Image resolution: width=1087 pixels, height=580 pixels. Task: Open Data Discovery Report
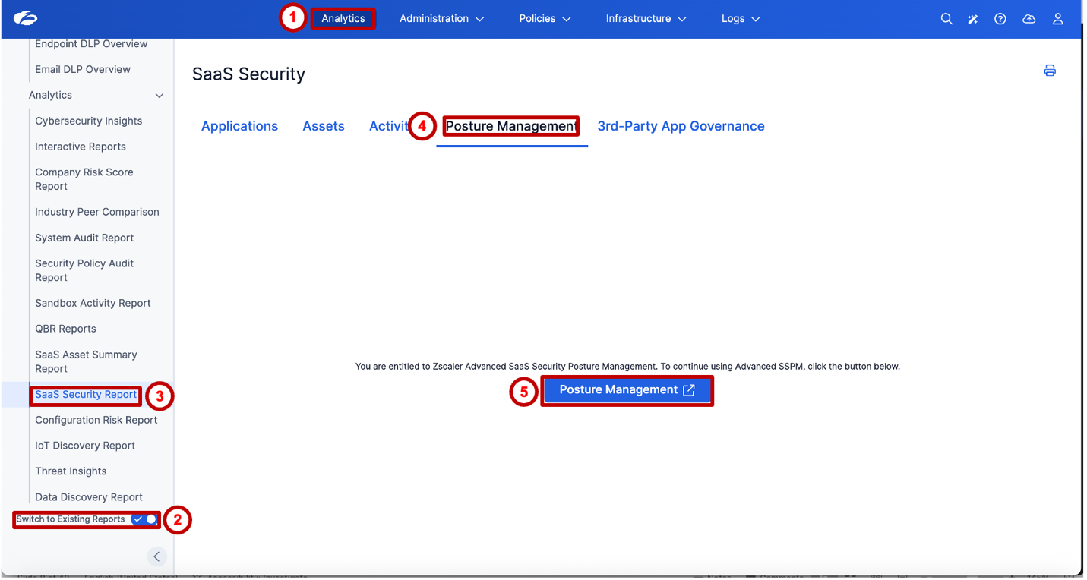[x=89, y=497]
